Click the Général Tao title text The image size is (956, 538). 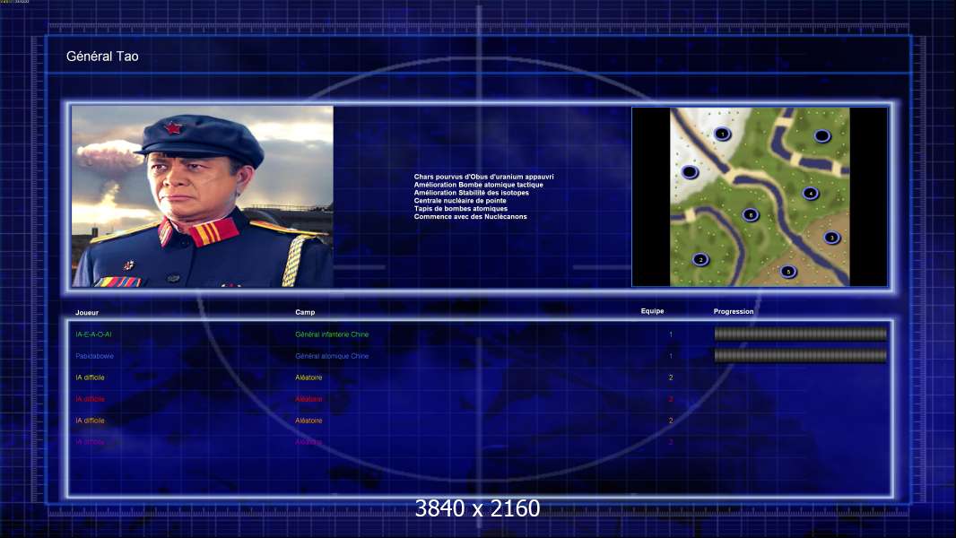tap(102, 56)
